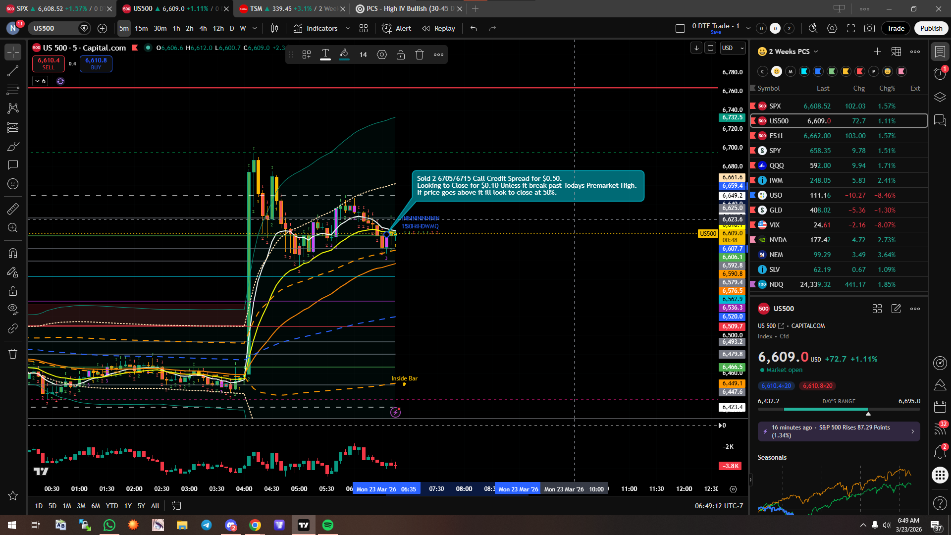Open drawing settings hexagon icon
951x535 pixels.
tap(382, 54)
